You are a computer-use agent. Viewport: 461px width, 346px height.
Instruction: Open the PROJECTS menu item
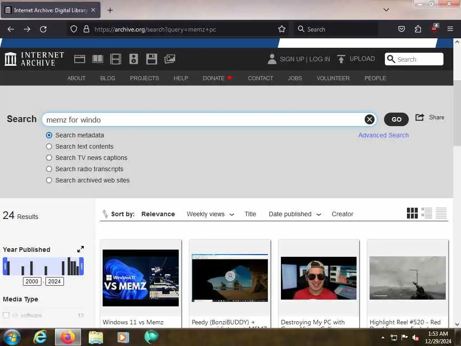pos(145,78)
